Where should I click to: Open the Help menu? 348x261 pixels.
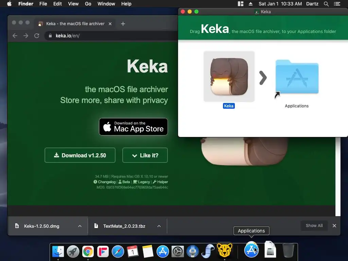(x=126, y=4)
